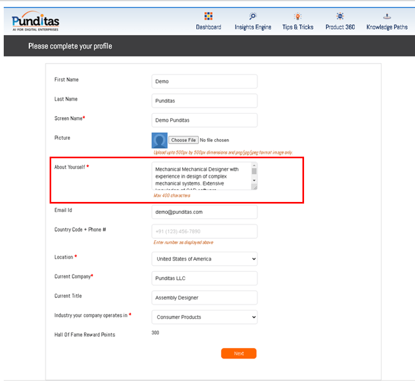
Task: Open the Dashboard icon
Action: click(x=208, y=17)
